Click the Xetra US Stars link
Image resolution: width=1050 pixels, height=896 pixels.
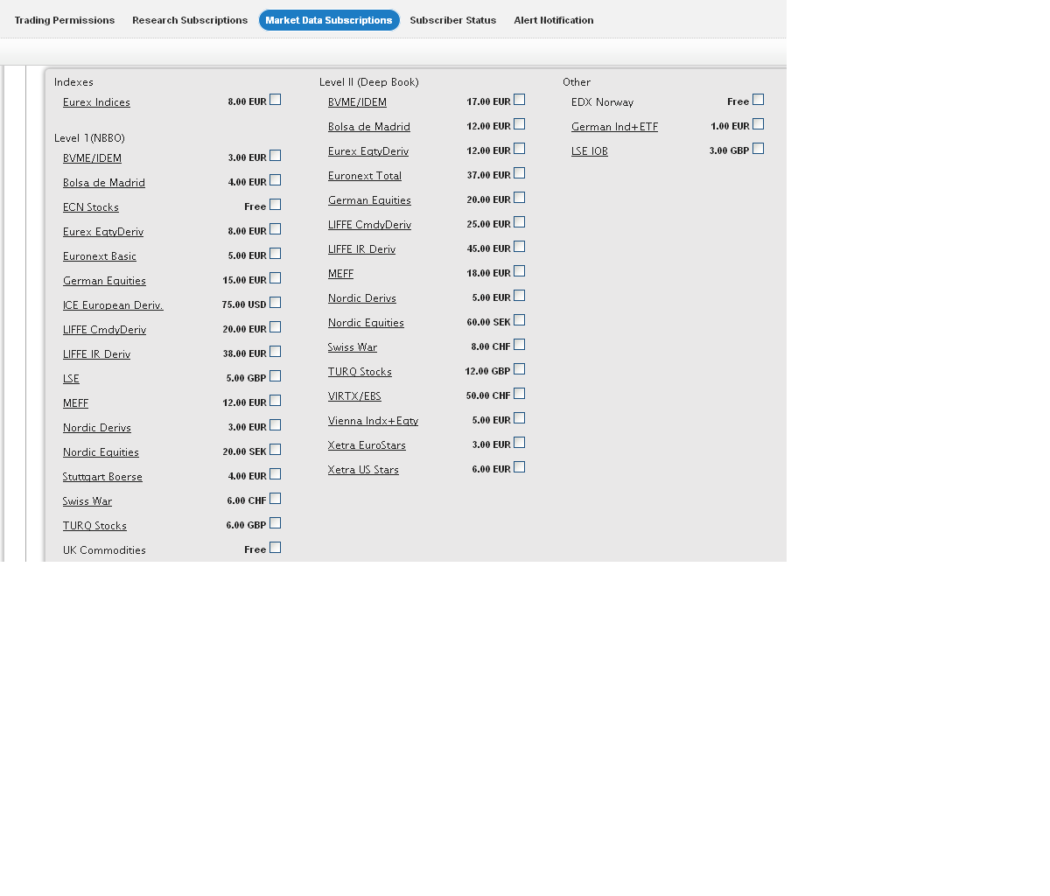point(363,470)
